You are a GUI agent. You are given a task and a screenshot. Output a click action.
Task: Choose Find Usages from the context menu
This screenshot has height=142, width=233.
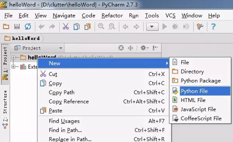click(104, 121)
